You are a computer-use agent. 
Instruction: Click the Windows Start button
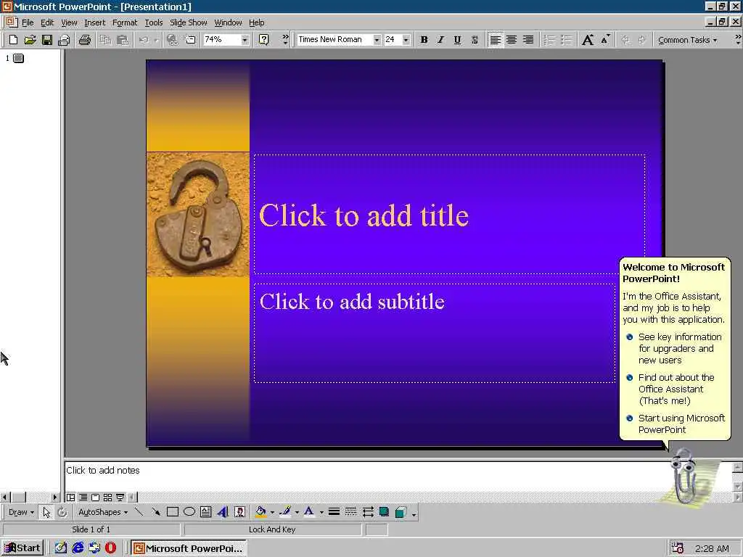coord(22,548)
